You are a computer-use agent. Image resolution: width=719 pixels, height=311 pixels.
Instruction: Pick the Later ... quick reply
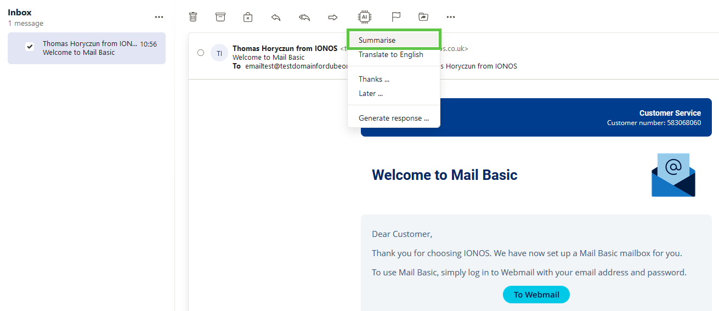394,93
